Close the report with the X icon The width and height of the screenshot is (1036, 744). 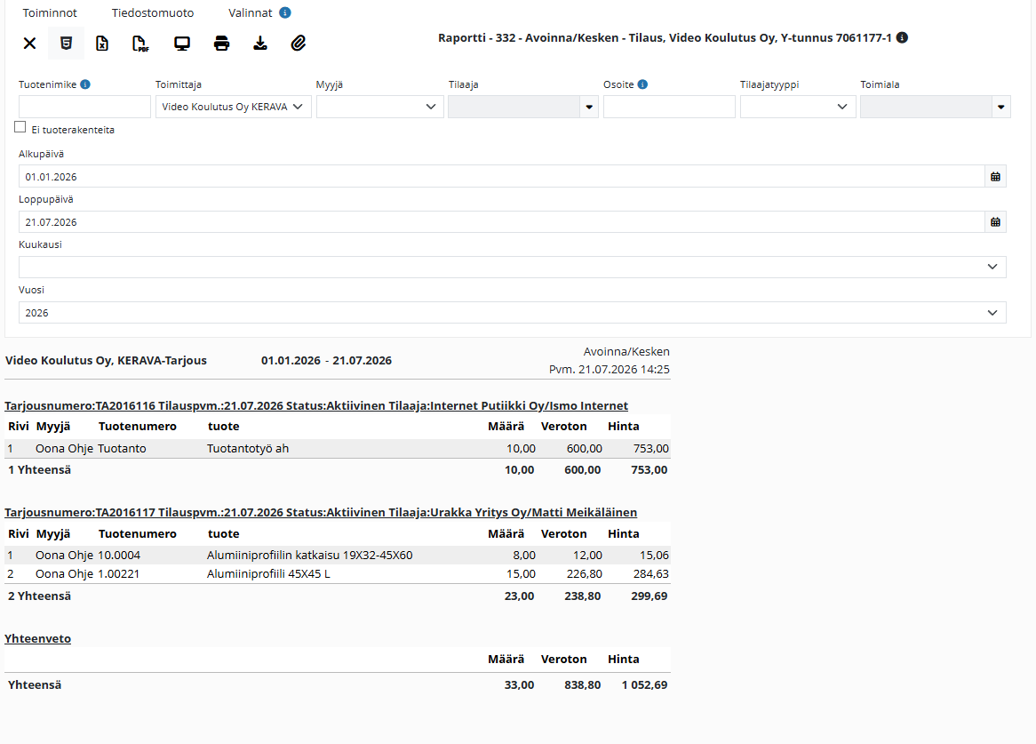pyautogui.click(x=29, y=44)
